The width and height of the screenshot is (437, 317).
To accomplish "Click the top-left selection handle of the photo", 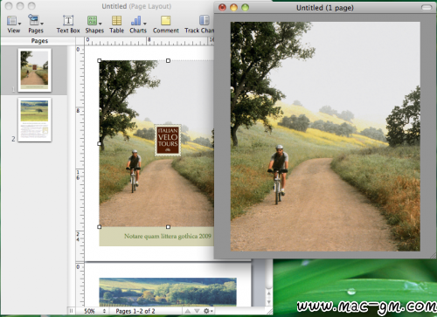I will 100,60.
